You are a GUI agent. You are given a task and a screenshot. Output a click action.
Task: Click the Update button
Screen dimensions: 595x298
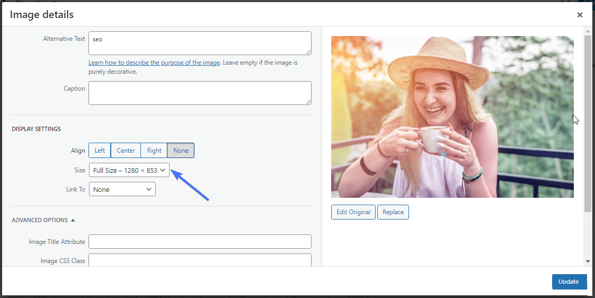569,282
